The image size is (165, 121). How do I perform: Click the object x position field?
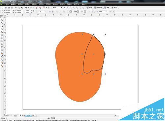pyautogui.click(x=7, y=11)
